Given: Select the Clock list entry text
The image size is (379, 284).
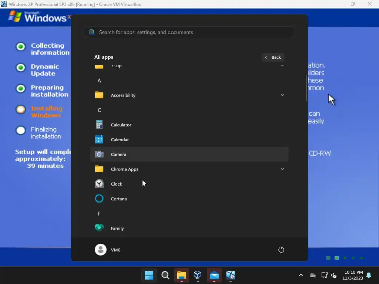Looking at the screenshot, I should [116, 184].
